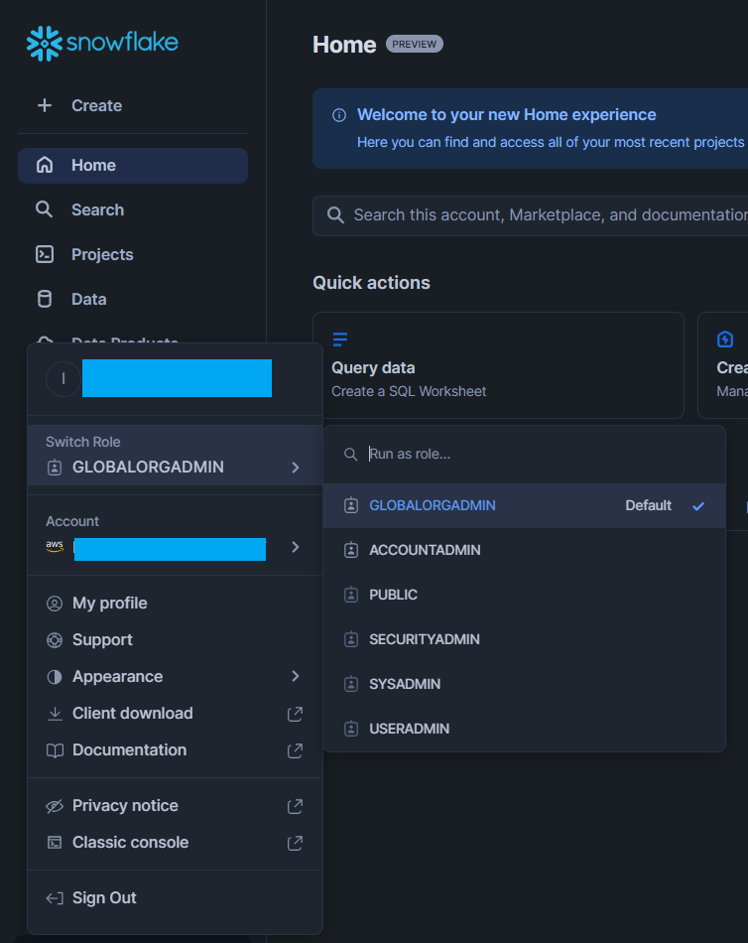
Task: Click the Query data worksheet icon
Action: [340, 339]
